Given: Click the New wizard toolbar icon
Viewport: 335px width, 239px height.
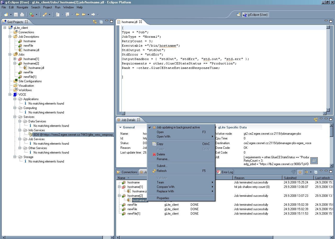Looking at the screenshot, I should pos(6,15).
